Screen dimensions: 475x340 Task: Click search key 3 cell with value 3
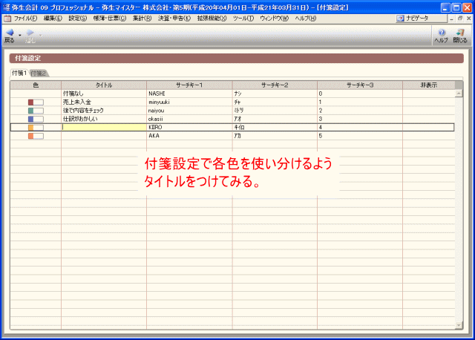pyautogui.click(x=360, y=119)
